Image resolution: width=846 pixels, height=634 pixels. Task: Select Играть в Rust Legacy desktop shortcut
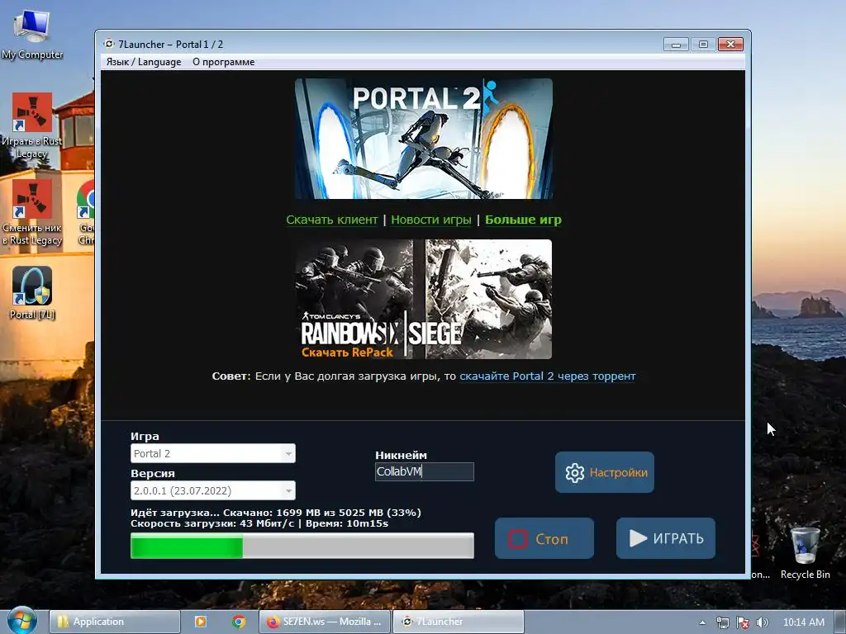[x=32, y=125]
